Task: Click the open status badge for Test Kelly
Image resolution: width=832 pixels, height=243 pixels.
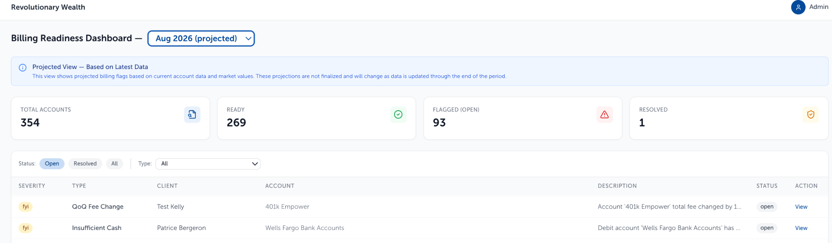Action: pyautogui.click(x=767, y=206)
